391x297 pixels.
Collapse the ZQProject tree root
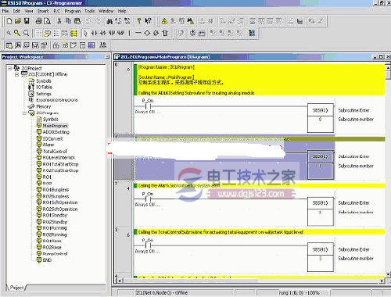9,68
